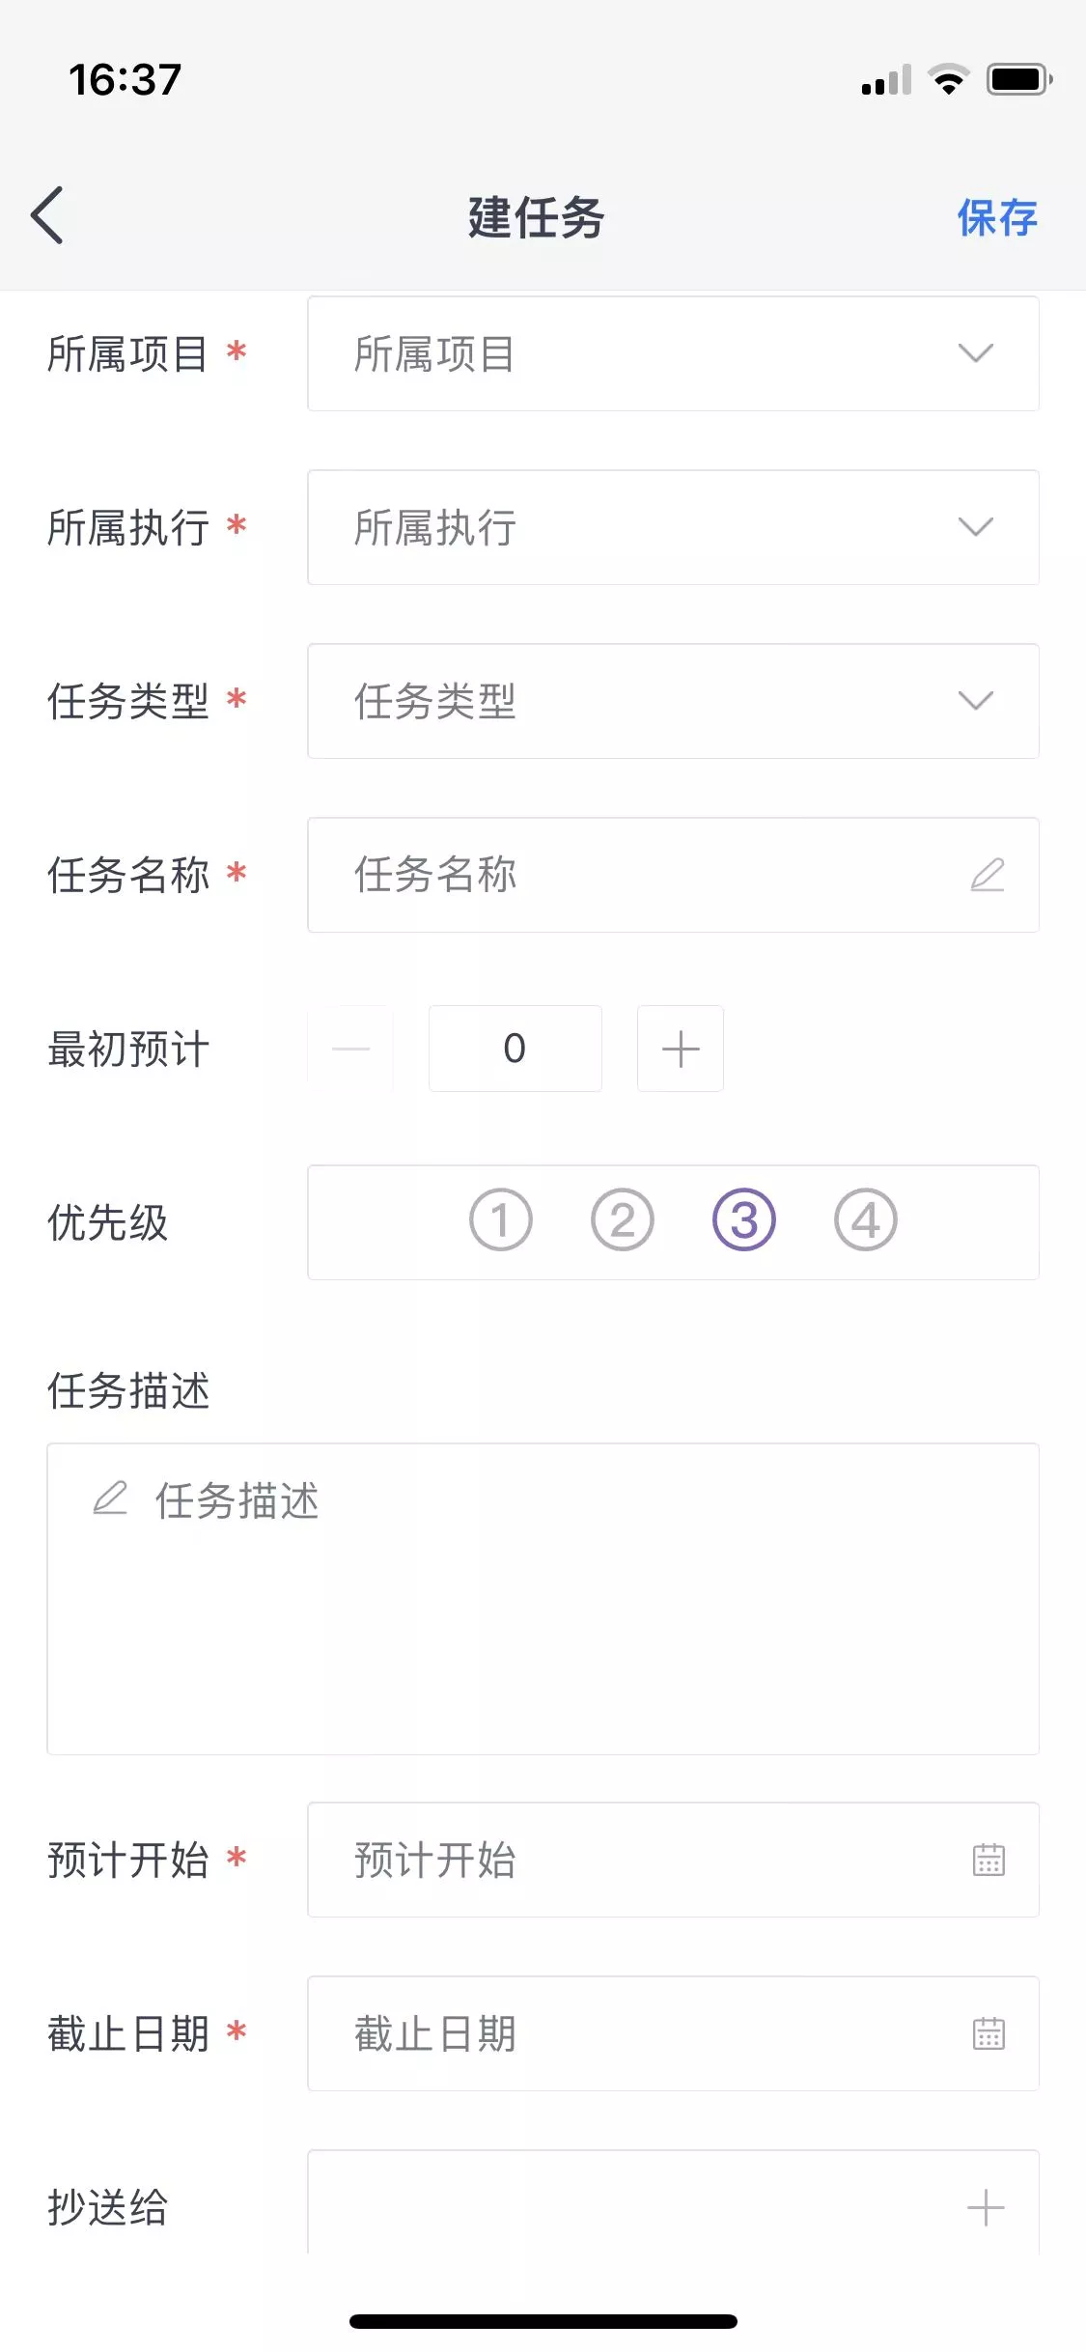Tap the plus icon in 抄送给 field
Screen dimensions: 1086x2352
click(986, 2207)
